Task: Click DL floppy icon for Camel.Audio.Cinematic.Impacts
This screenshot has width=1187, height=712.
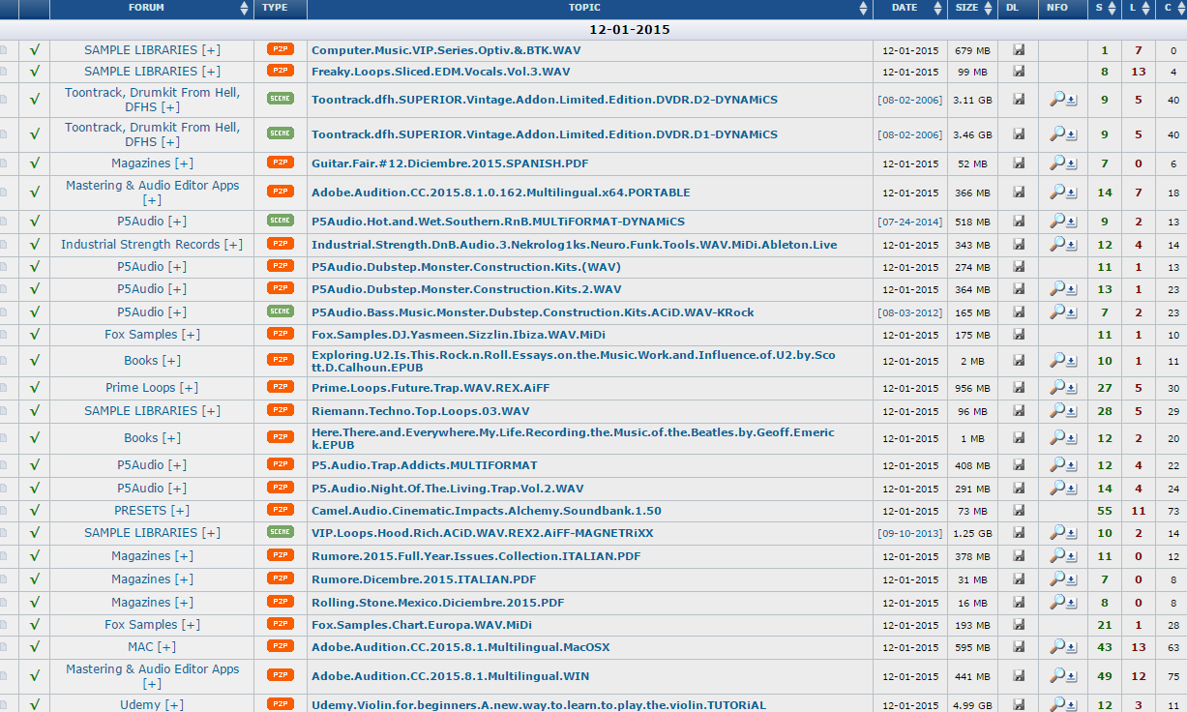Action: coord(1019,511)
